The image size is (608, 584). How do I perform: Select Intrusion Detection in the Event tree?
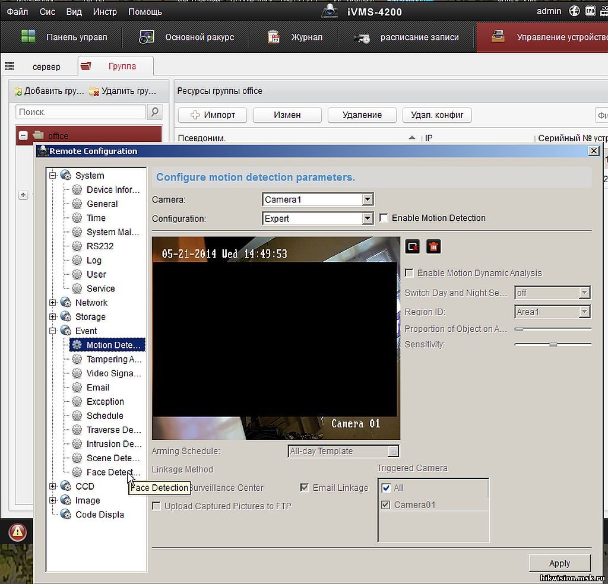pos(114,444)
